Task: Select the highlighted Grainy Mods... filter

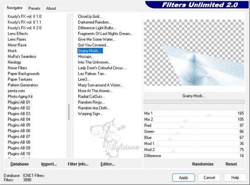Action: pos(90,51)
